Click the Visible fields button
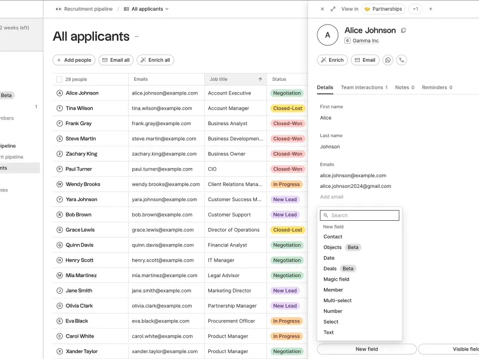This screenshot has width=479, height=359. coord(448,349)
